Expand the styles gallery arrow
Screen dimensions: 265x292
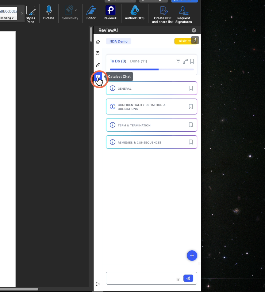[22, 13]
